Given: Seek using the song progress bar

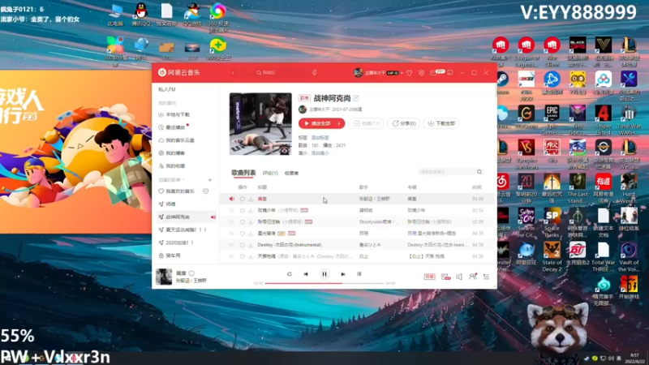Looking at the screenshot, I should (x=324, y=283).
